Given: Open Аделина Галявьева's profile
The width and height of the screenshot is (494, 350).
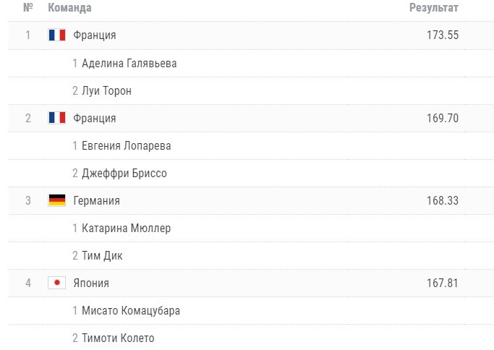Looking at the screenshot, I should click(129, 63).
